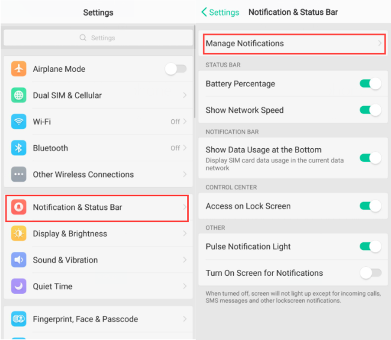
Task: Click the Settings search field
Action: (98, 38)
